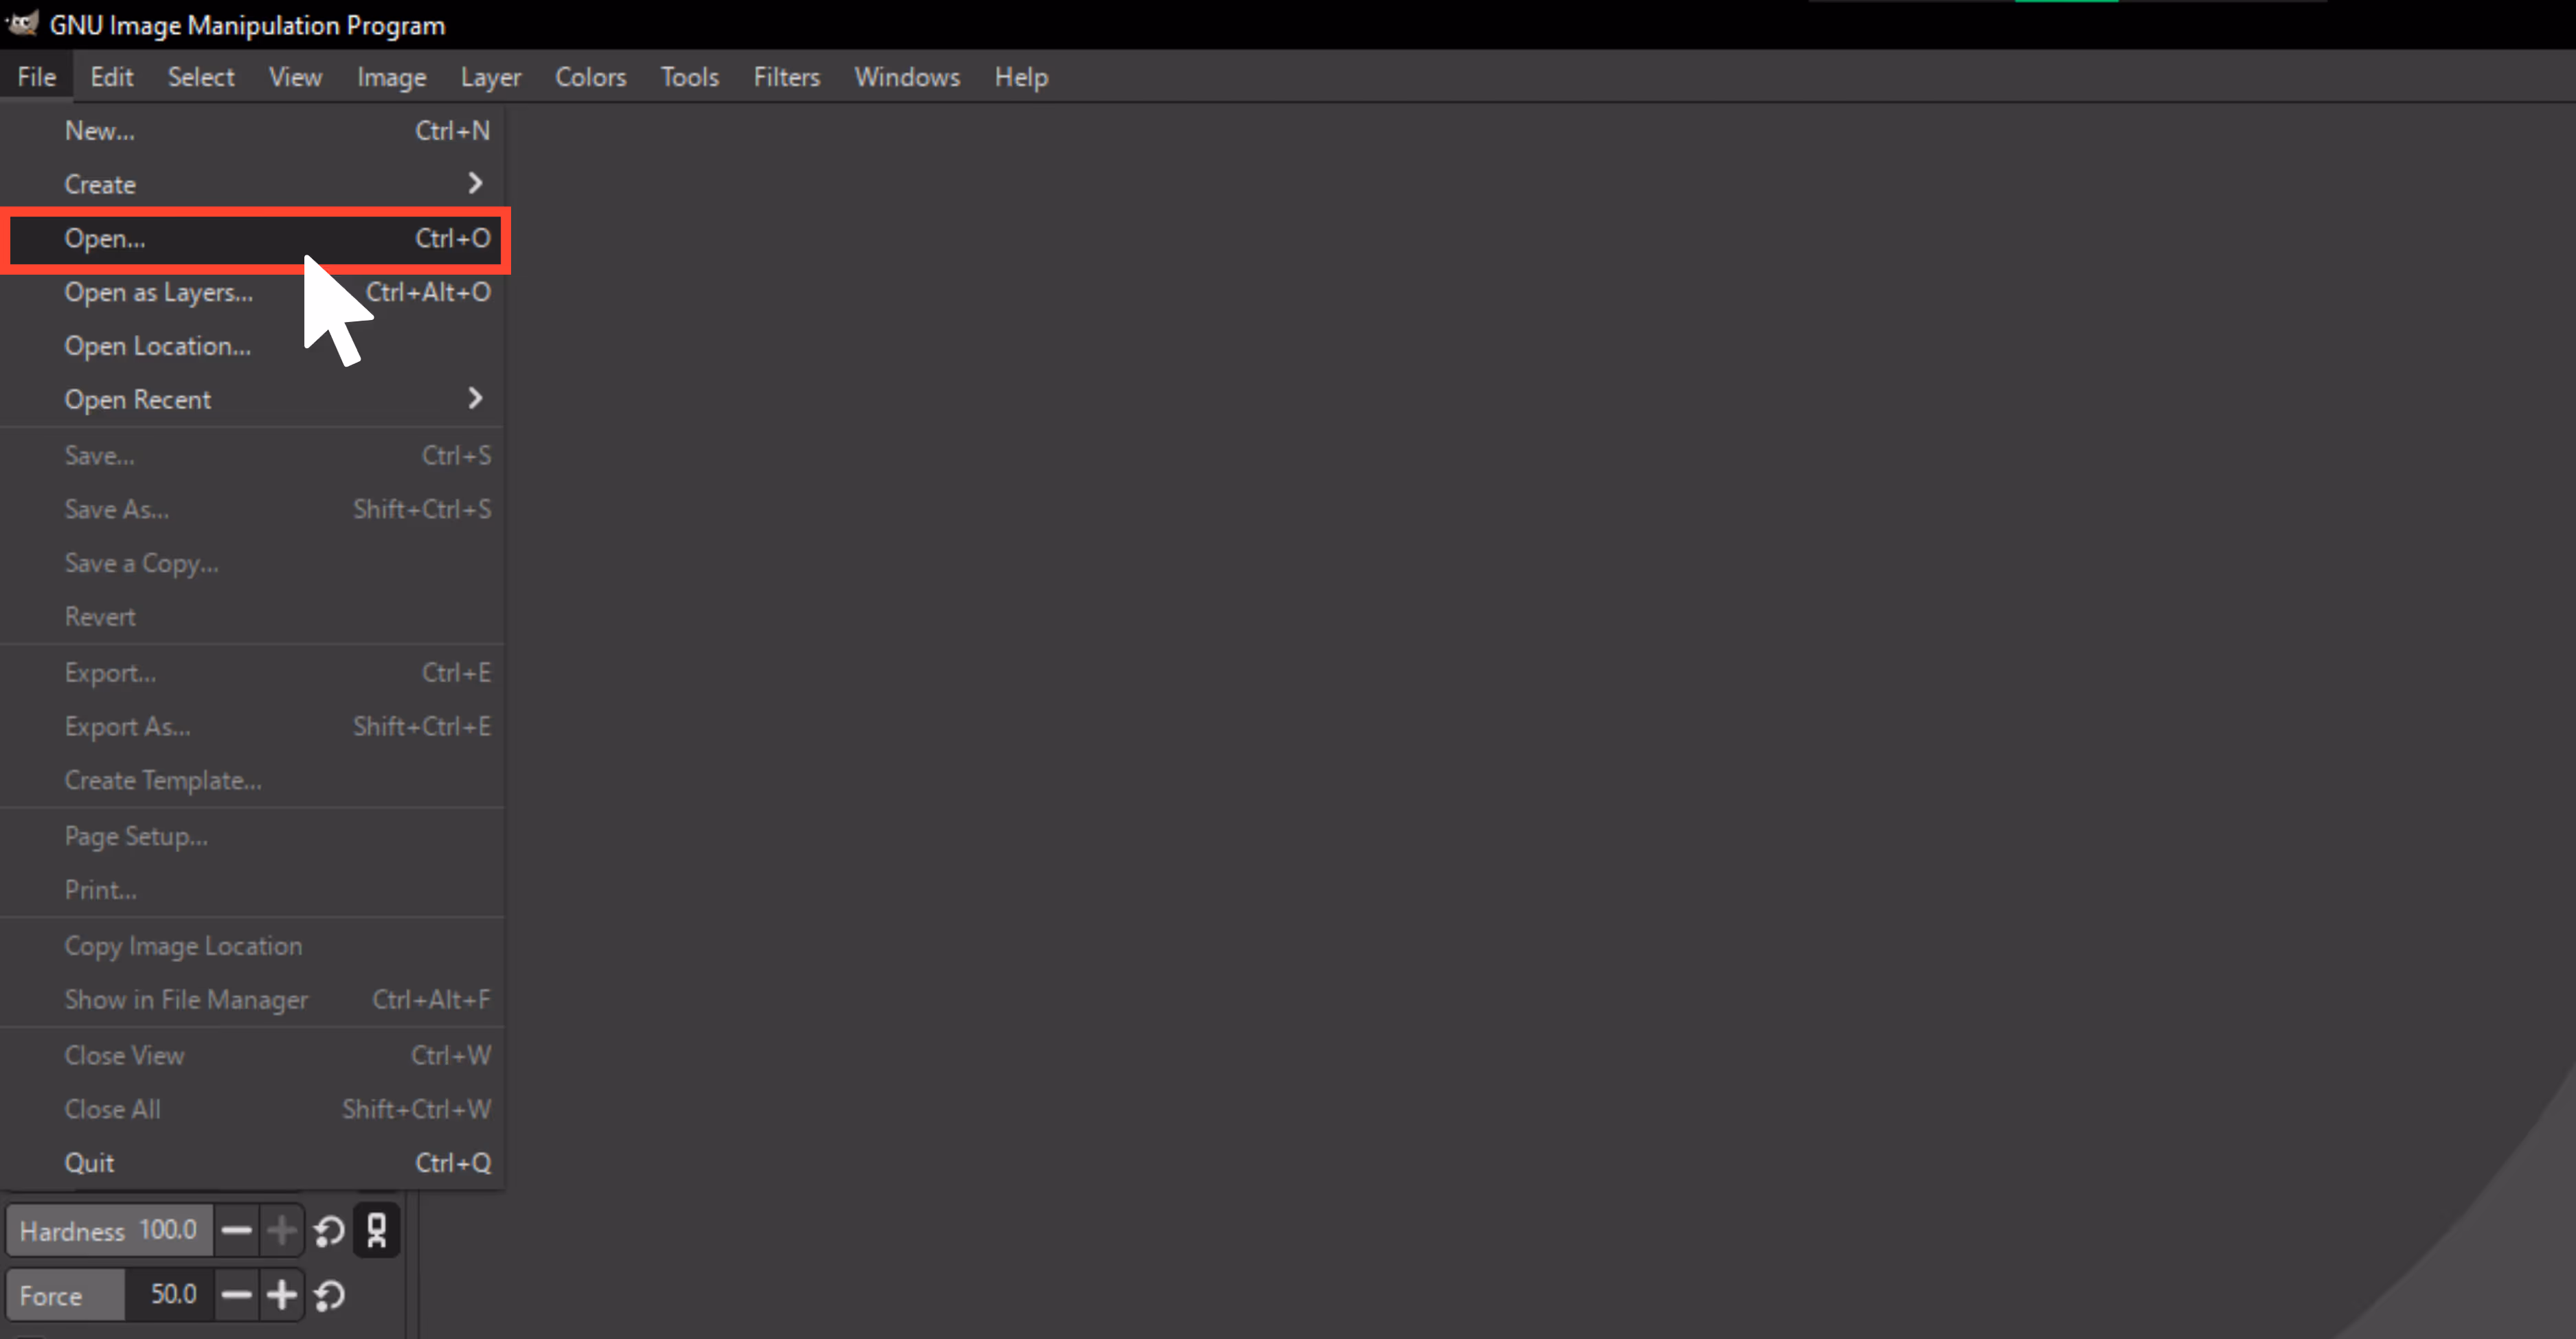Increase Force with the plus button
The image size is (2576, 1339).
coord(282,1295)
